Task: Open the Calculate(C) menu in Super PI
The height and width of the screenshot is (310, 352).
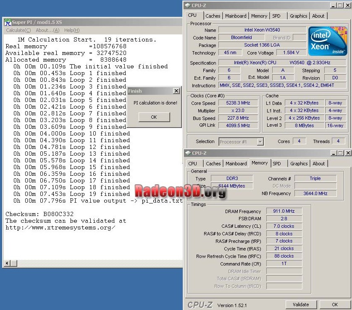Action: 18,30
